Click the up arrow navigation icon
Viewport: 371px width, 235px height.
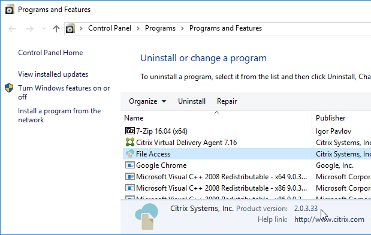click(56, 29)
